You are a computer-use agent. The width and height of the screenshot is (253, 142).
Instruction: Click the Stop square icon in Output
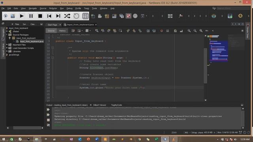tap(48, 120)
